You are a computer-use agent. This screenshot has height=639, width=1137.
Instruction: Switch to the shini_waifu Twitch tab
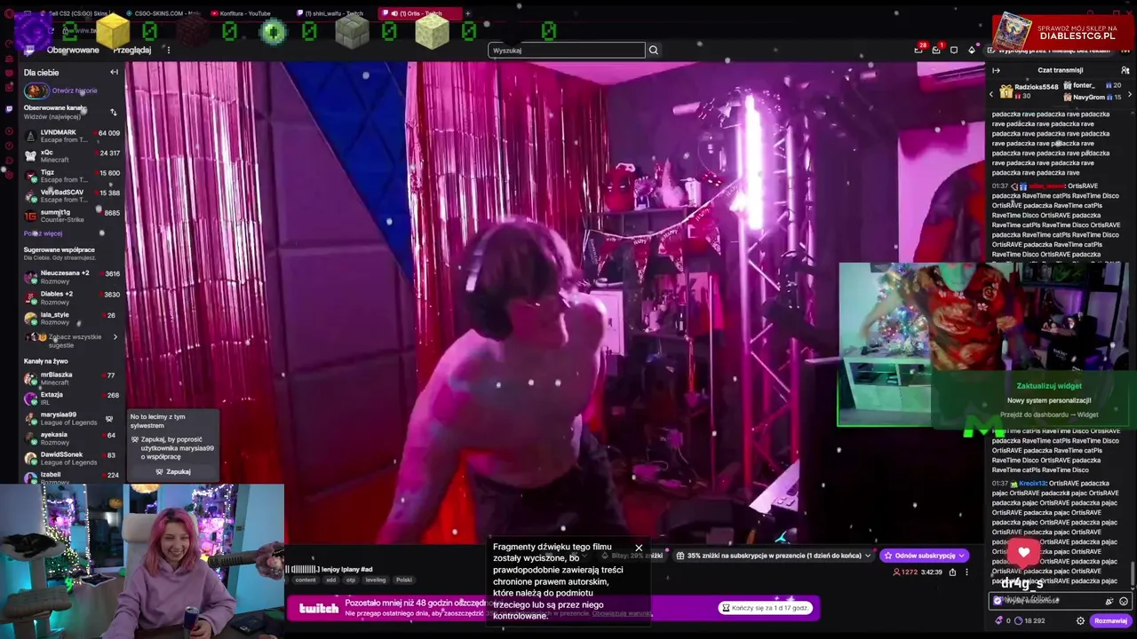point(334,13)
